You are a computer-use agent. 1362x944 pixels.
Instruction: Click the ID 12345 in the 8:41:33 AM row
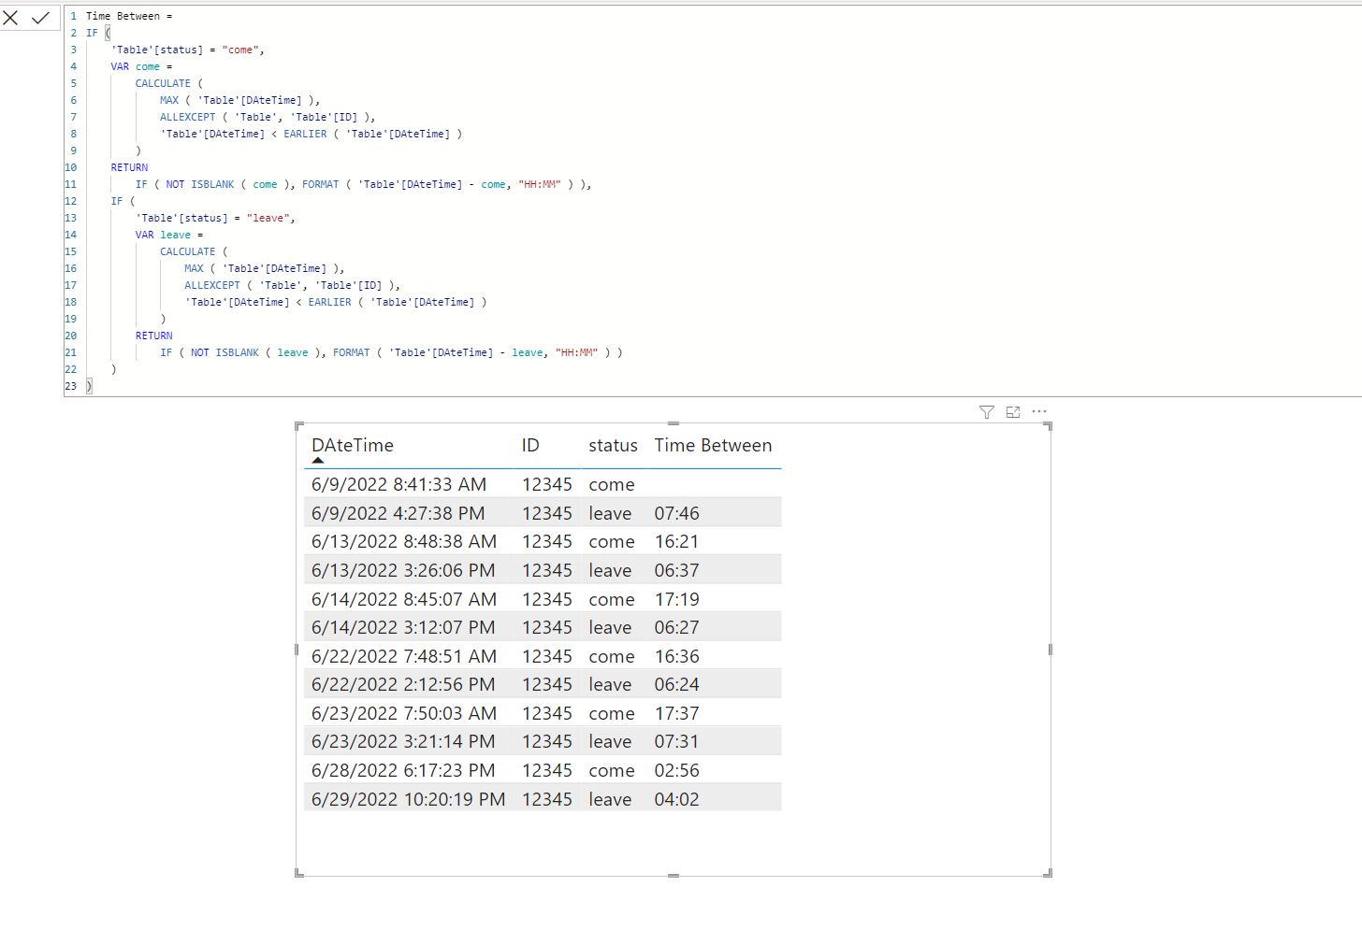pyautogui.click(x=547, y=484)
